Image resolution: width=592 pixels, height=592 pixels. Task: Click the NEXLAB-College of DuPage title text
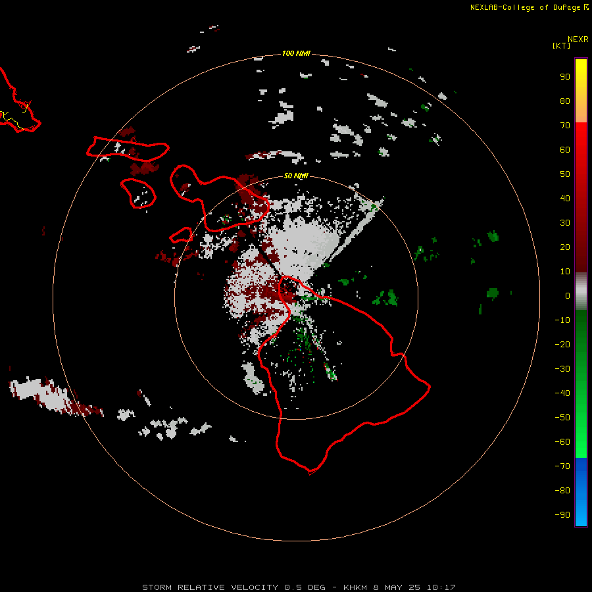(x=529, y=7)
